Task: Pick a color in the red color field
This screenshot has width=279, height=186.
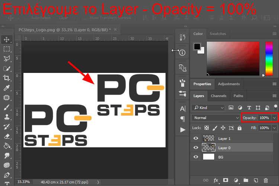Action: 233,58
